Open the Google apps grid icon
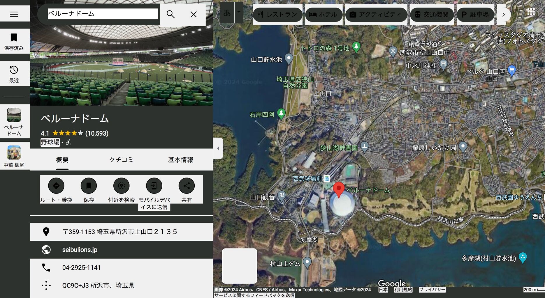 [x=531, y=12]
